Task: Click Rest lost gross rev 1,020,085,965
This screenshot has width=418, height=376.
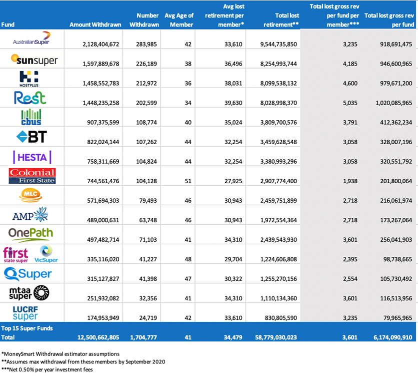Action: [x=393, y=103]
